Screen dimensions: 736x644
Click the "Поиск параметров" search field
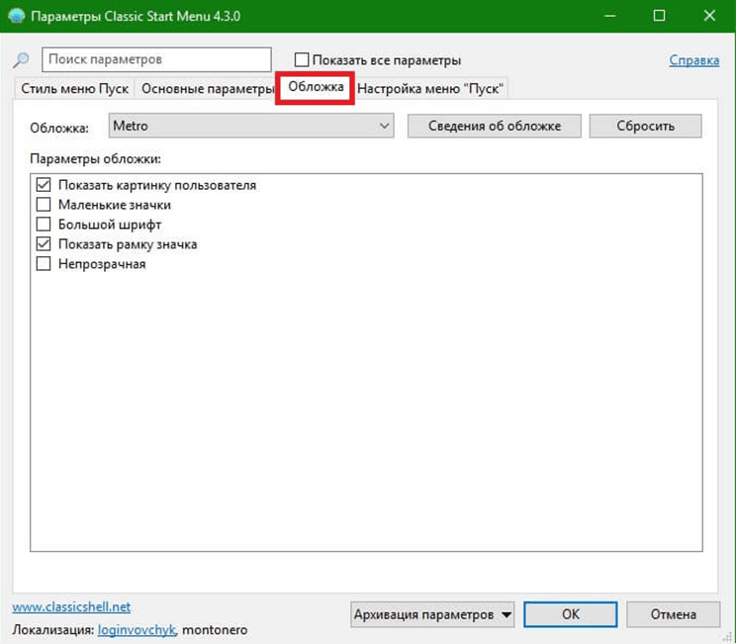(156, 60)
